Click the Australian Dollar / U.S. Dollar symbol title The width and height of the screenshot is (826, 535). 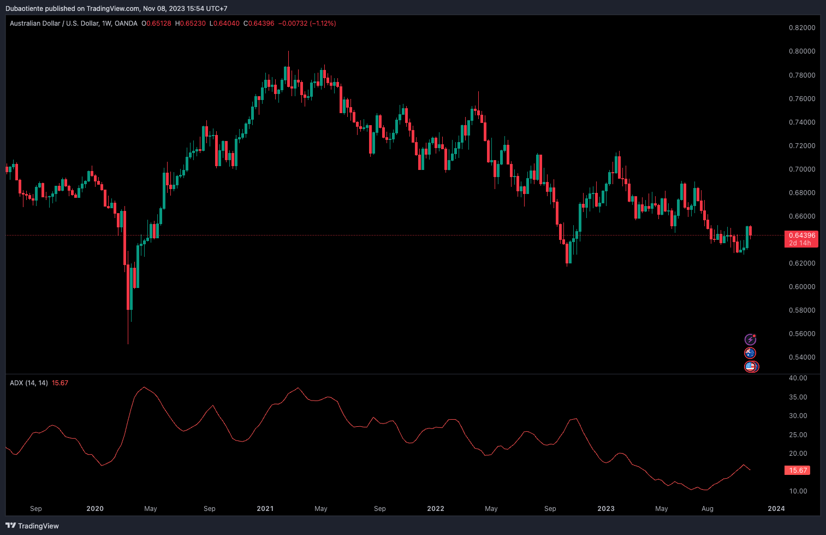click(x=55, y=23)
